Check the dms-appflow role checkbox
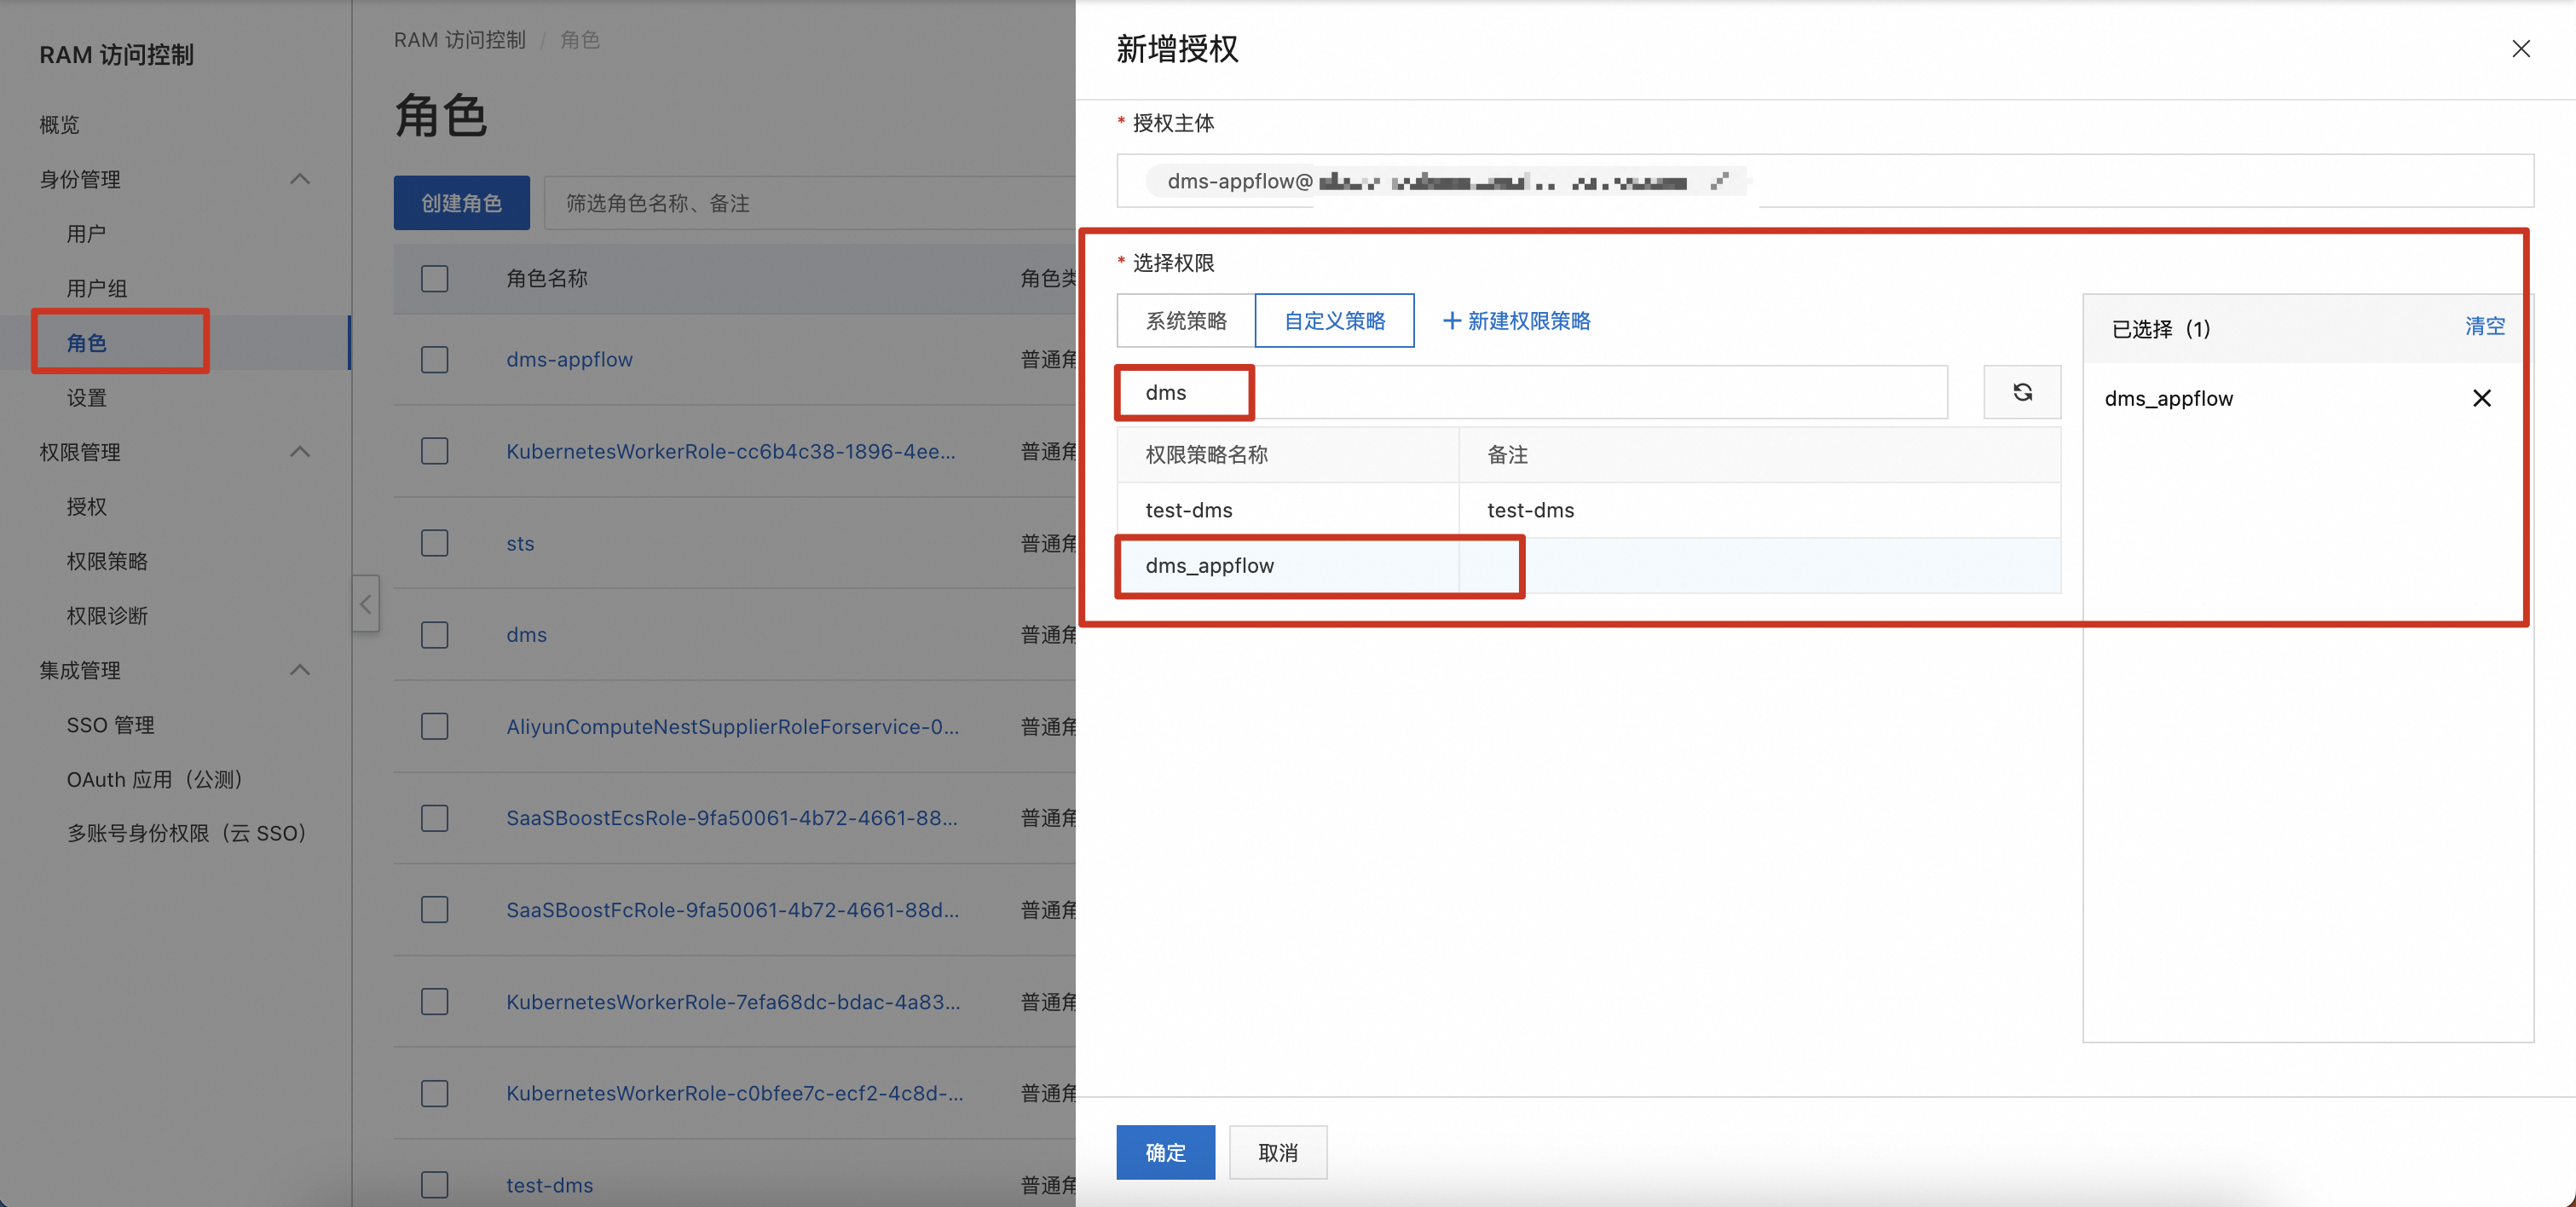Image resolution: width=2576 pixels, height=1207 pixels. (434, 359)
